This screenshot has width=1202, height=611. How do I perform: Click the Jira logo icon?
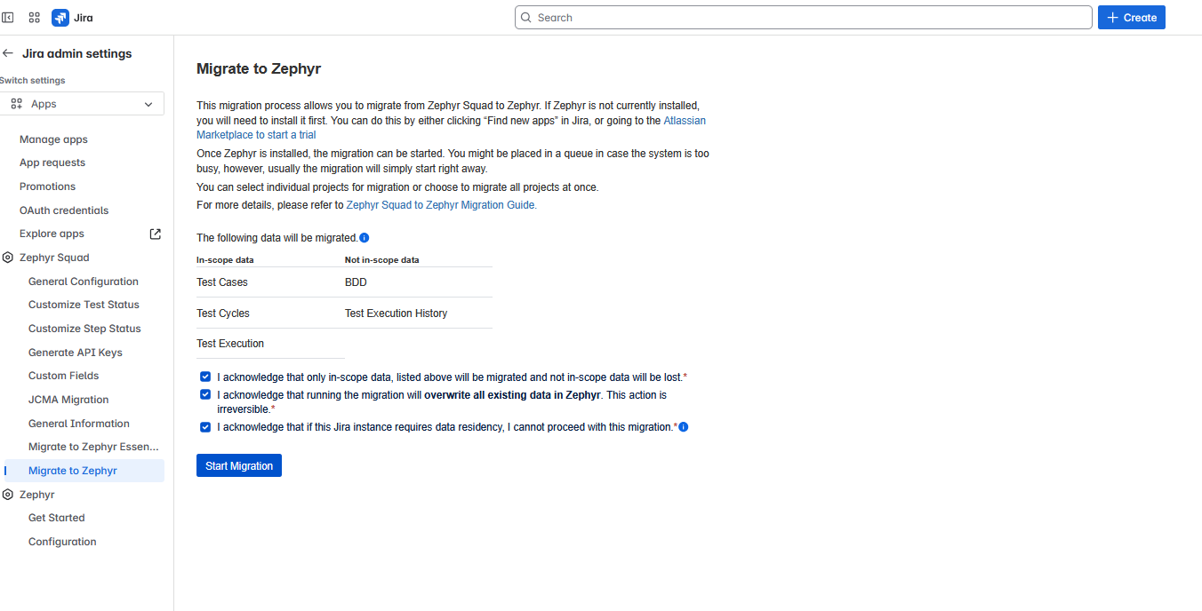coord(60,18)
